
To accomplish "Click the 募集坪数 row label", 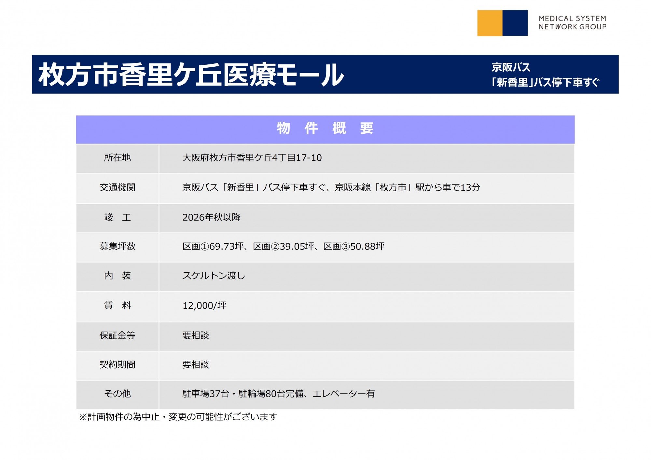I will (x=117, y=246).
